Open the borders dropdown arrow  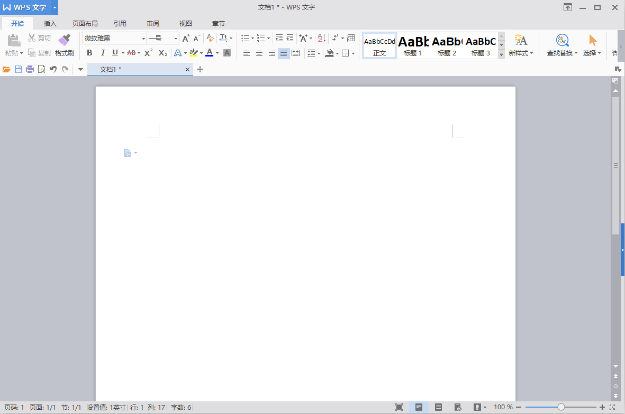click(353, 53)
